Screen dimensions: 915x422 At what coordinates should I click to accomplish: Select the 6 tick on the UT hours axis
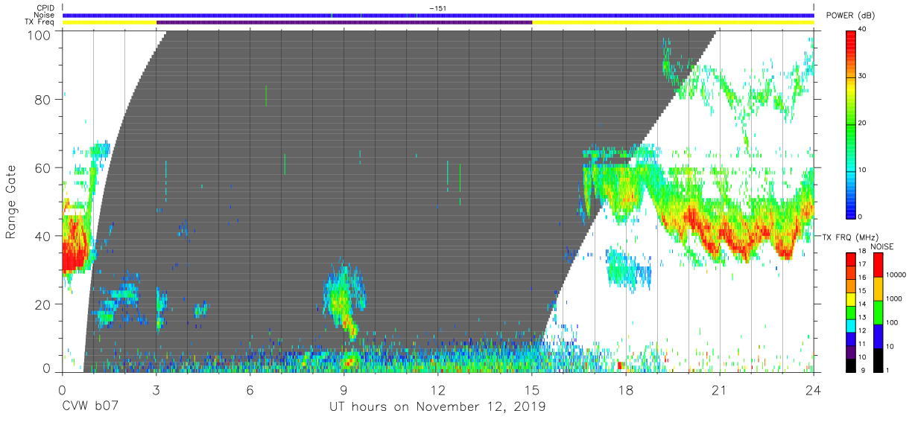(x=250, y=389)
